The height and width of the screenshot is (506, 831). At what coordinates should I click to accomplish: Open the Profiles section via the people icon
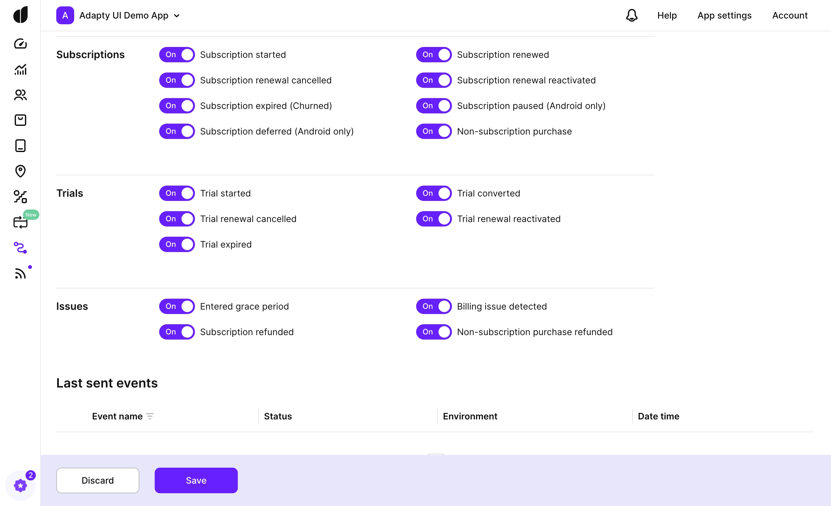tap(20, 96)
